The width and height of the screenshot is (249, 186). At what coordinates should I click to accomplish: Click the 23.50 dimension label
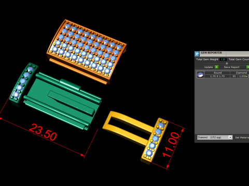tap(43, 132)
